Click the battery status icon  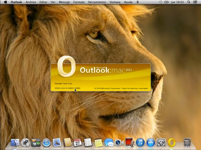pyautogui.click(x=166, y=2)
